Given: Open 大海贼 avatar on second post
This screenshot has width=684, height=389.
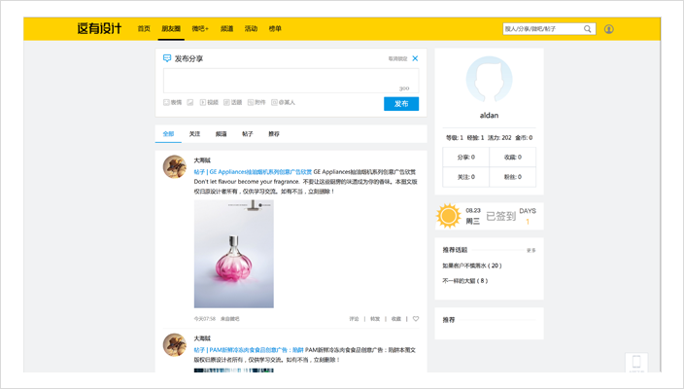Looking at the screenshot, I should coord(175,345).
